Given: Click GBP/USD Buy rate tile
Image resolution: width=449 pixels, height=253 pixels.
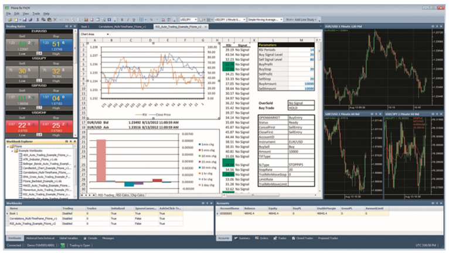Looking at the screenshot, I should pos(56,100).
